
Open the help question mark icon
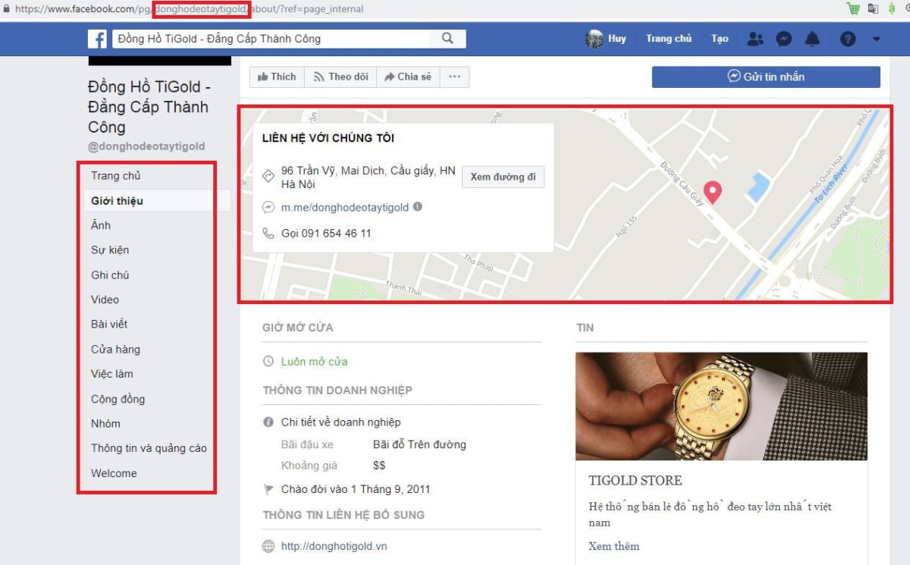[848, 39]
